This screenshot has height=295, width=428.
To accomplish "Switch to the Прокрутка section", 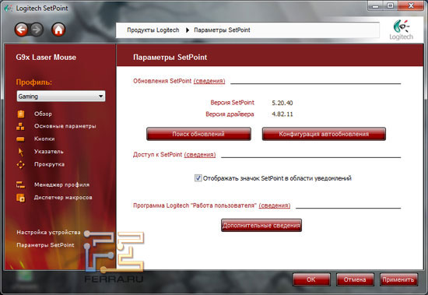I will tap(49, 164).
